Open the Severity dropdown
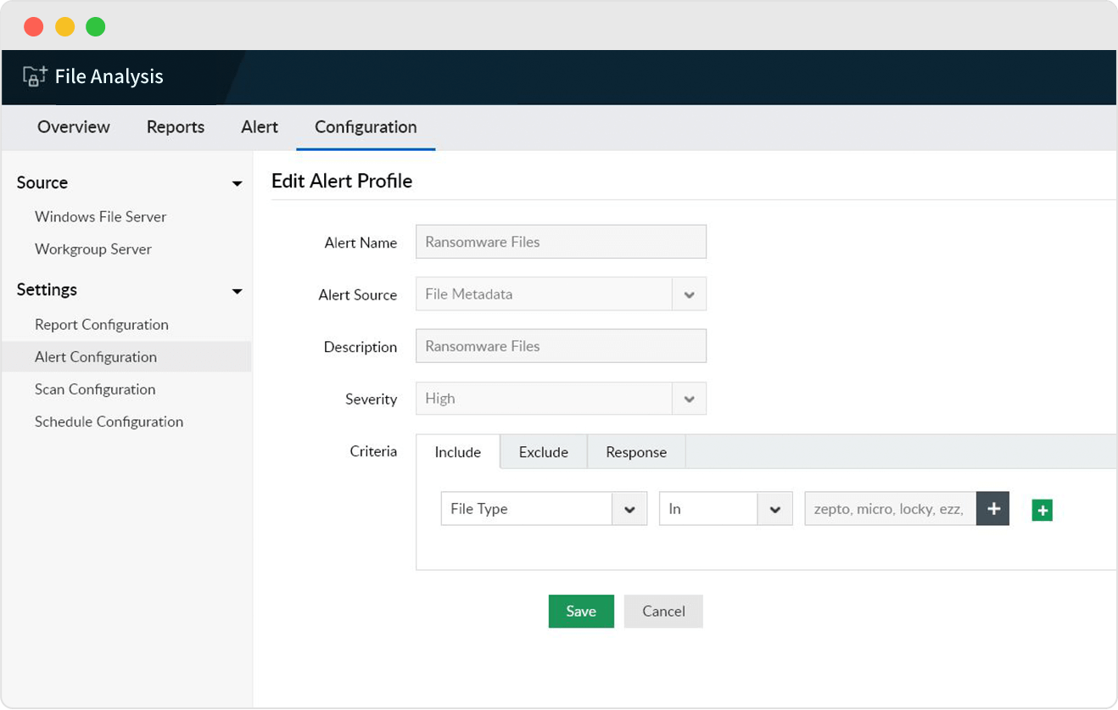The image size is (1118, 710). click(689, 398)
